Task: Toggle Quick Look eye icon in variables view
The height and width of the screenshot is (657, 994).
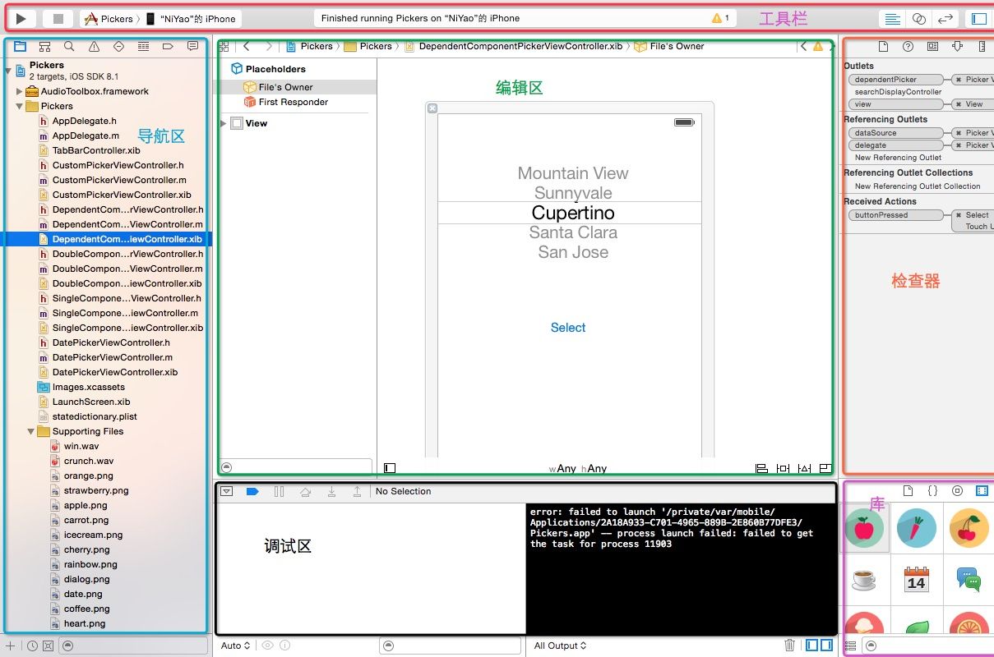Action: [x=267, y=646]
